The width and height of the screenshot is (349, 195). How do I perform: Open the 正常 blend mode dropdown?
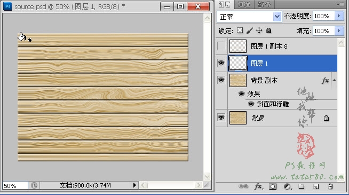(x=249, y=17)
